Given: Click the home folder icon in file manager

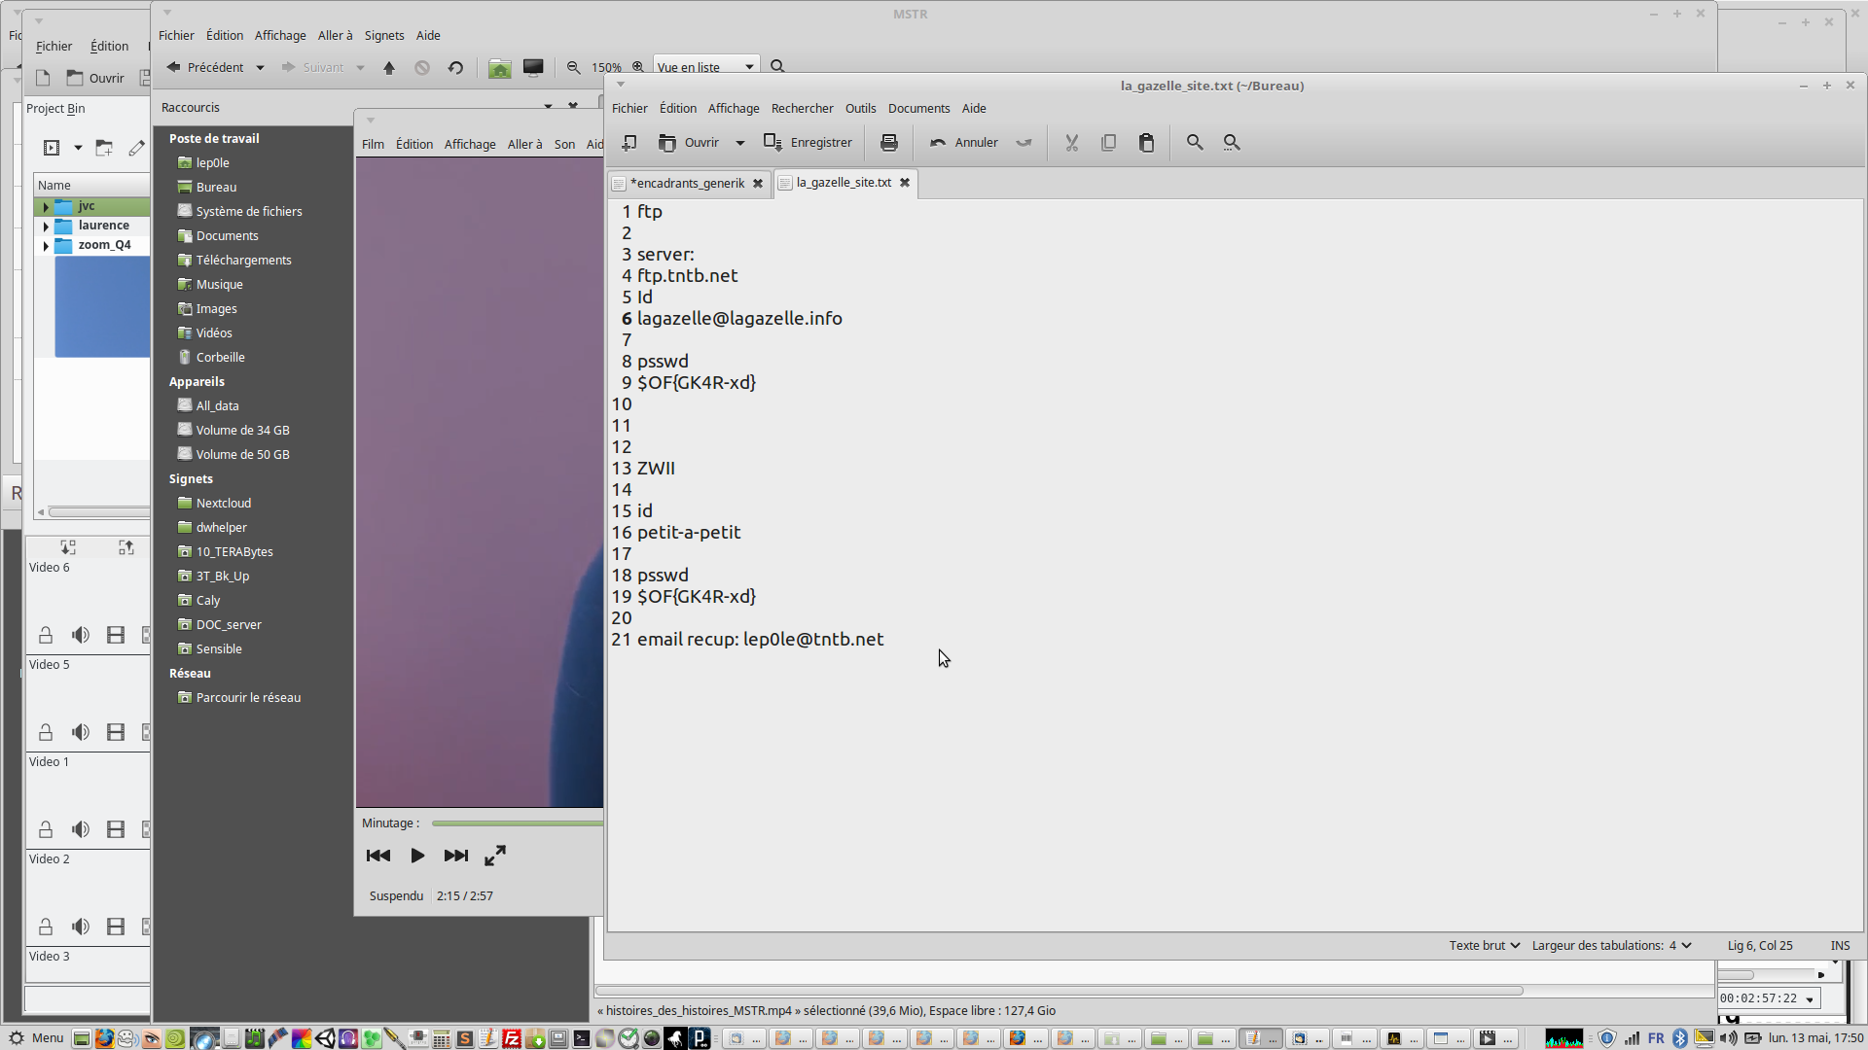Looking at the screenshot, I should coord(500,68).
